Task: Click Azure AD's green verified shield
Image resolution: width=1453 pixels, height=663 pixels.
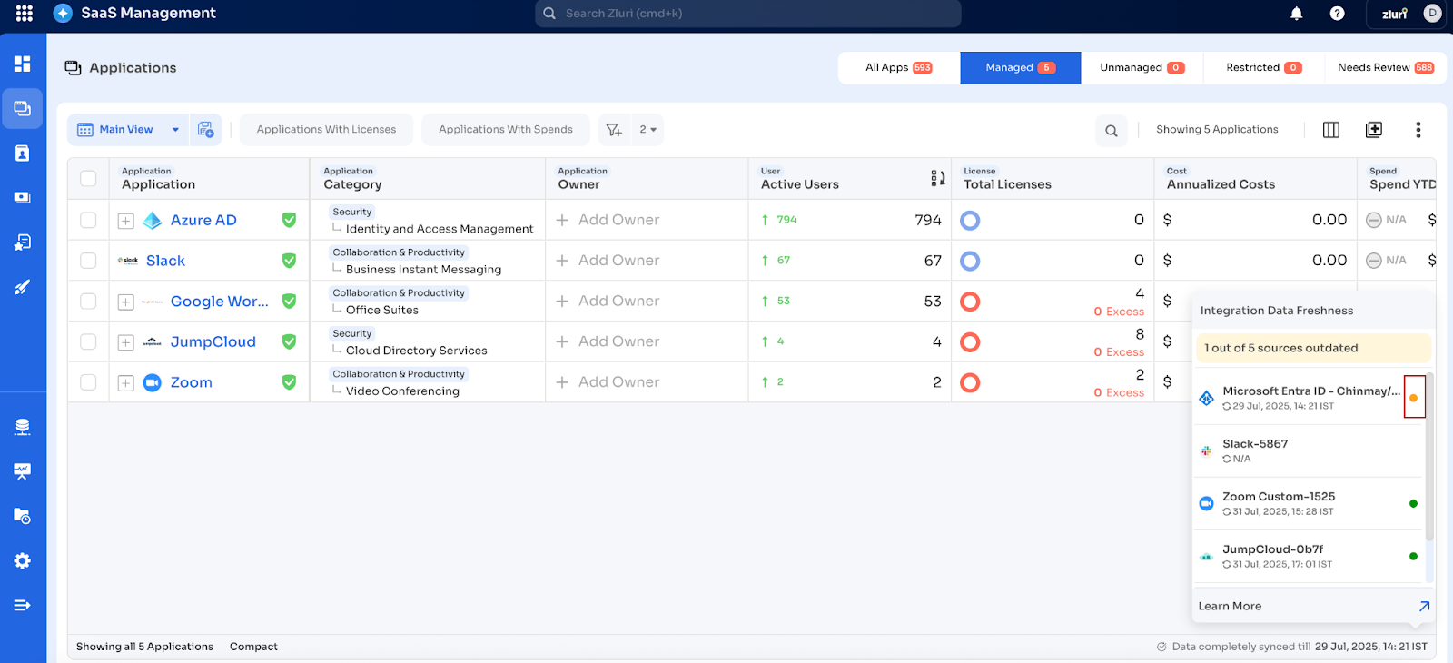Action: (x=289, y=220)
